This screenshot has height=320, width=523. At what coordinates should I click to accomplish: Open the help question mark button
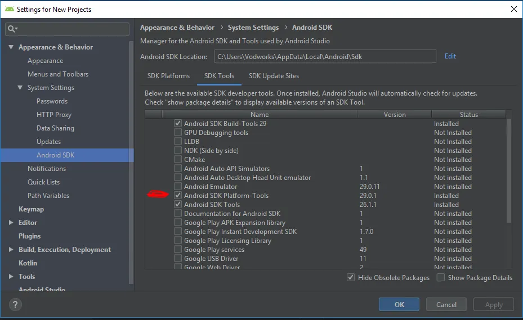click(x=15, y=304)
